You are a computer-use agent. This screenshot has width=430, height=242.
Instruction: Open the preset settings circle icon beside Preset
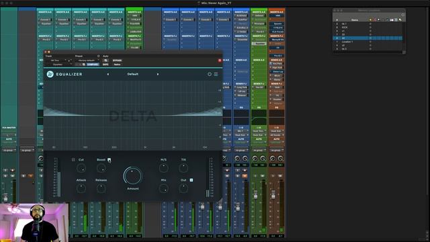point(99,56)
